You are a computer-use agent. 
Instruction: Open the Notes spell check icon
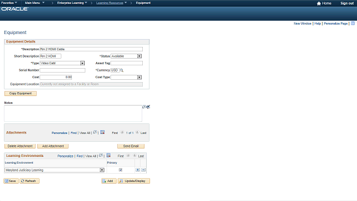pyautogui.click(x=148, y=107)
